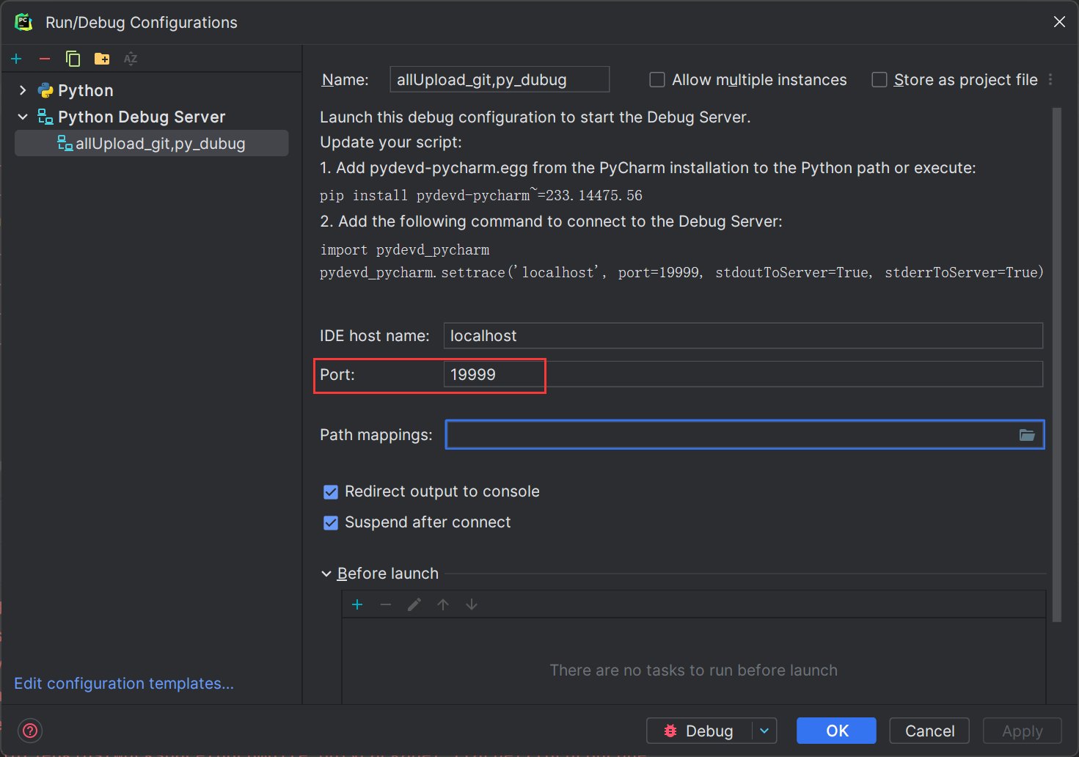Open the Debug button dropdown arrow
Image resolution: width=1079 pixels, height=757 pixels.
point(764,731)
